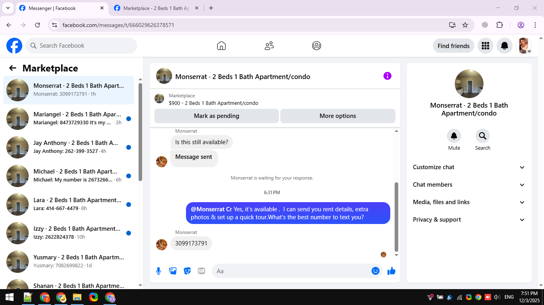This screenshot has height=305, width=544.
Task: Reload the page
Action: click(x=37, y=25)
